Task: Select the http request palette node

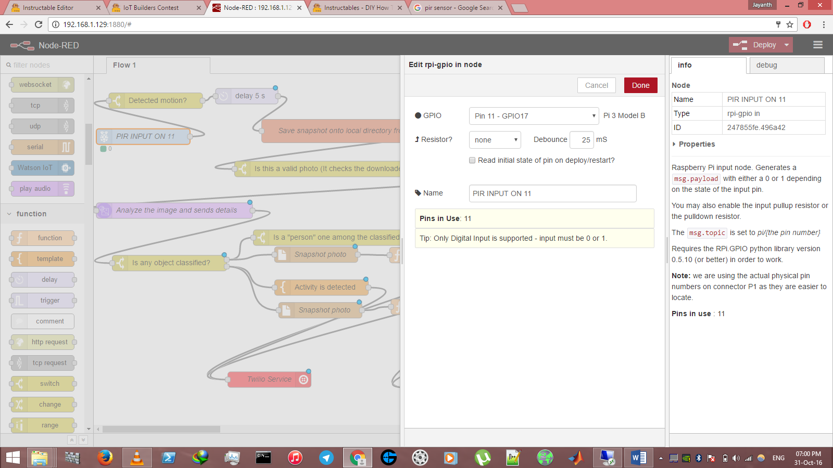Action: [43, 342]
